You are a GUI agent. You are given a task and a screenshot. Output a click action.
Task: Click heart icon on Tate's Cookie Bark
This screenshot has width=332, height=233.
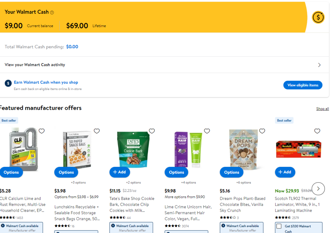152,131
